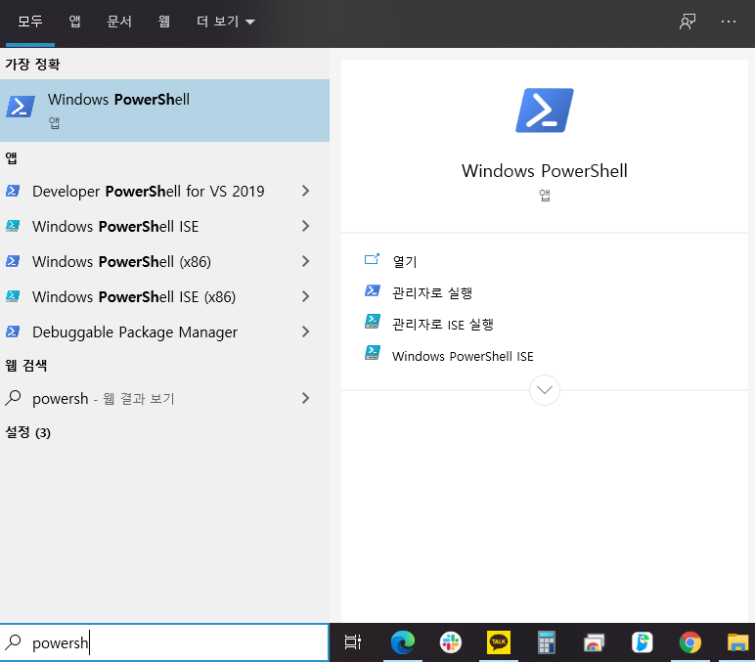Click the Windows PowerShell (x86) icon
This screenshot has width=755, height=662.
click(x=13, y=261)
